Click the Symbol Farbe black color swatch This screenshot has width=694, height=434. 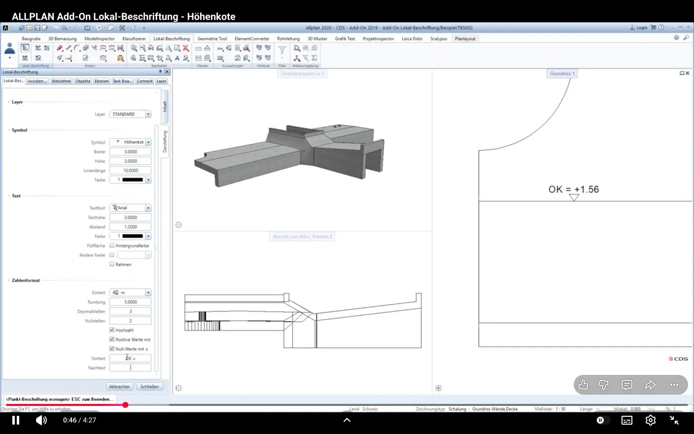coord(133,180)
